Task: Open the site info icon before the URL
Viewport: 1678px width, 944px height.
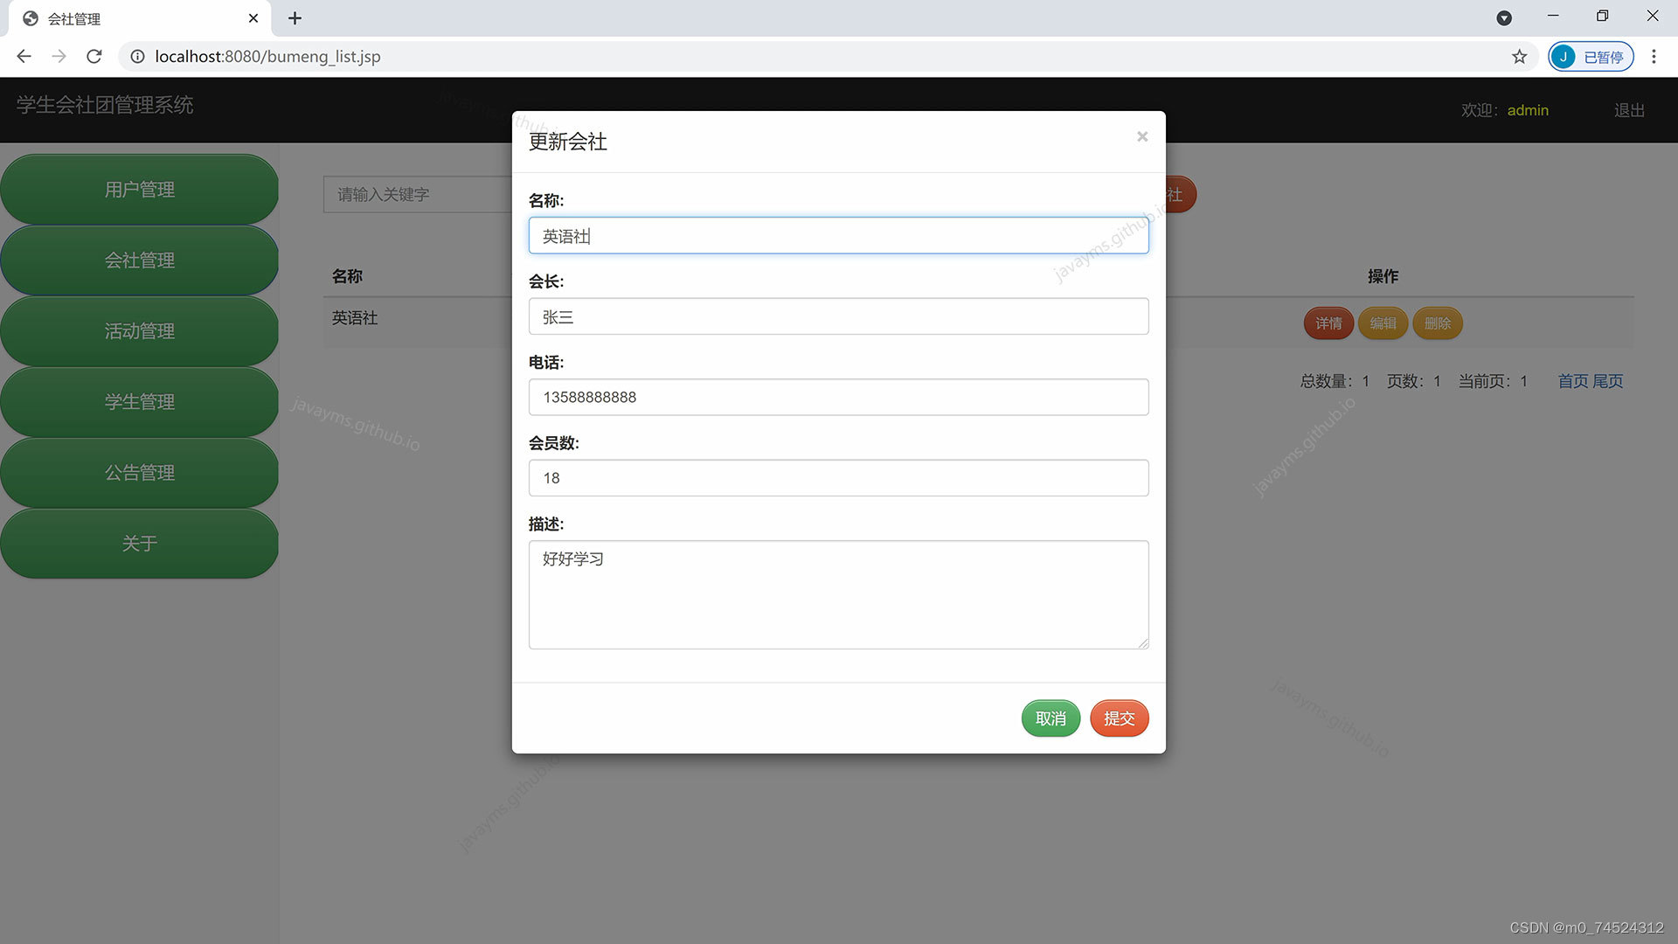Action: [x=137, y=57]
